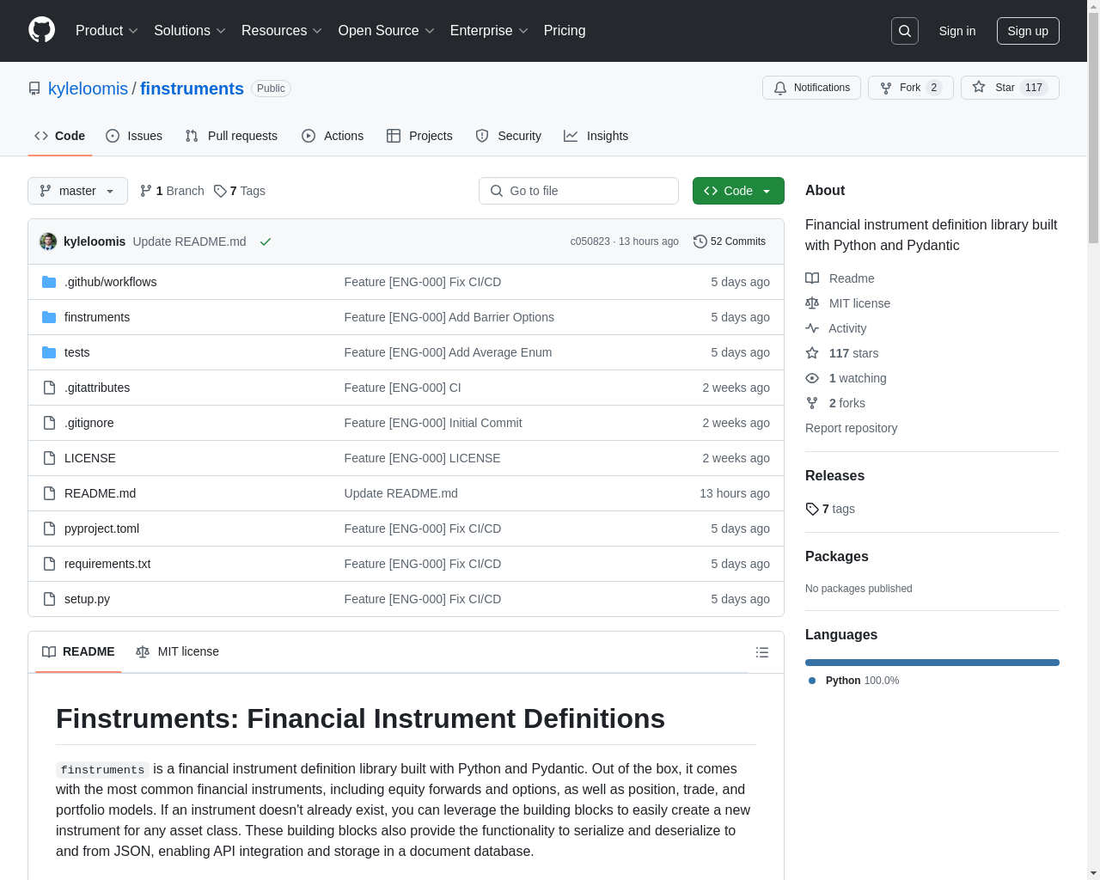Expand the Open Source menu
Screen dimensions: 1100x880
click(387, 31)
